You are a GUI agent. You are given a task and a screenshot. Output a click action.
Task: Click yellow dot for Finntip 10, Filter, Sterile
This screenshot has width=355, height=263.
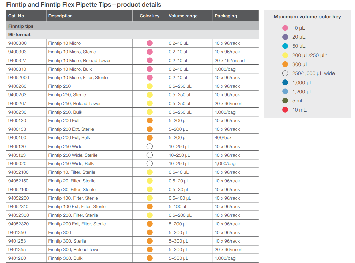[150, 172]
